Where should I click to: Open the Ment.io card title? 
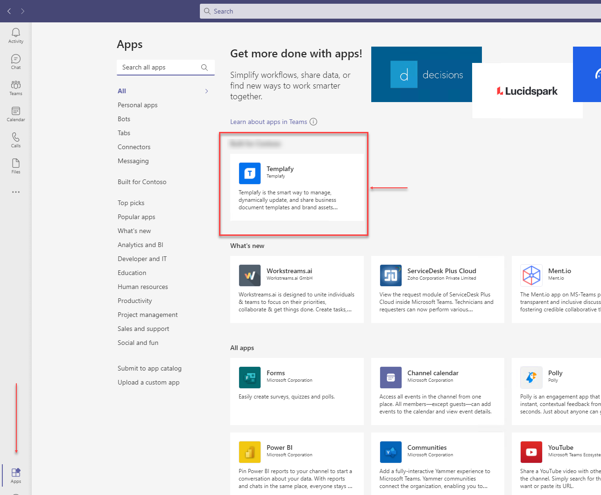[x=559, y=271]
